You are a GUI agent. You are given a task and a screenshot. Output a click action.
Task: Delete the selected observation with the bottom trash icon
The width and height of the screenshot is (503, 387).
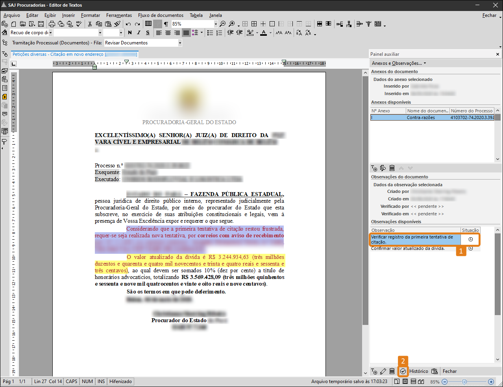click(392, 371)
